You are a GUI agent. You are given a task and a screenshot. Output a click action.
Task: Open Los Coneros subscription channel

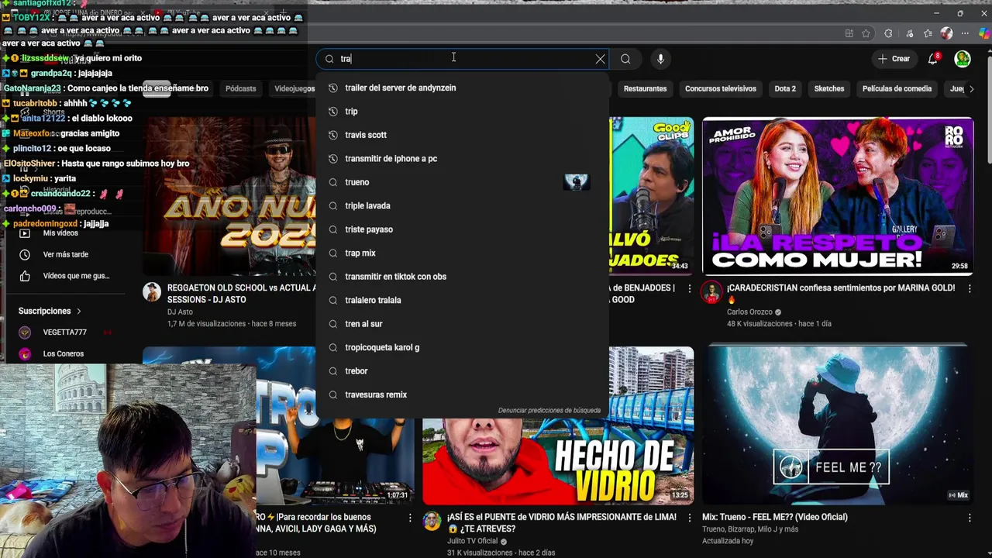65,354
